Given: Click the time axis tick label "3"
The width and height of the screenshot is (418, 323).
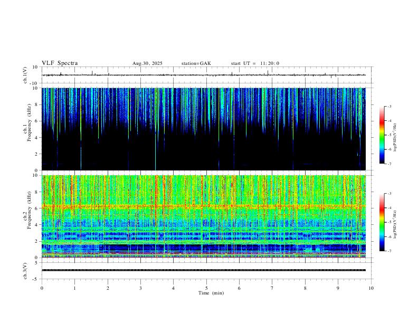Looking at the screenshot, I should (x=140, y=288).
